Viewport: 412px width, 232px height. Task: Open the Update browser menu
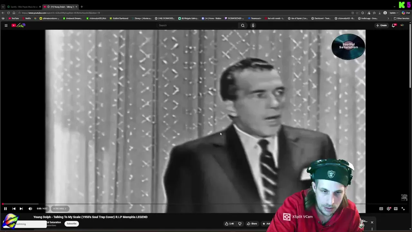tap(394, 13)
